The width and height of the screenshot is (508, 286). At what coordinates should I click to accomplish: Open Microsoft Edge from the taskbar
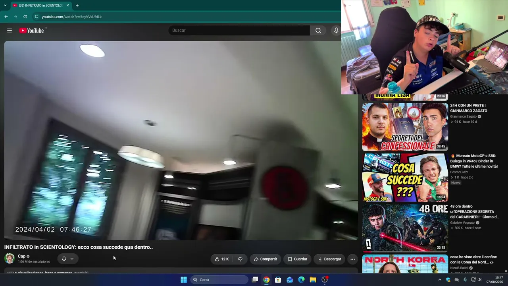[x=301, y=280]
